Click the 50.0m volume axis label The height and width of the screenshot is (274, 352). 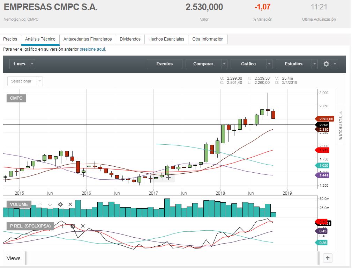coord(324,199)
